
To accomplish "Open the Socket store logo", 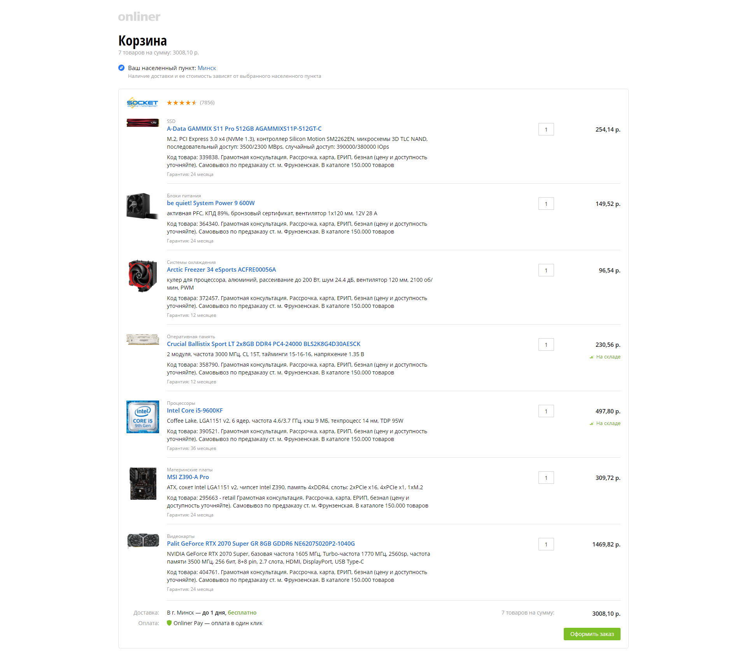I will (x=142, y=103).
